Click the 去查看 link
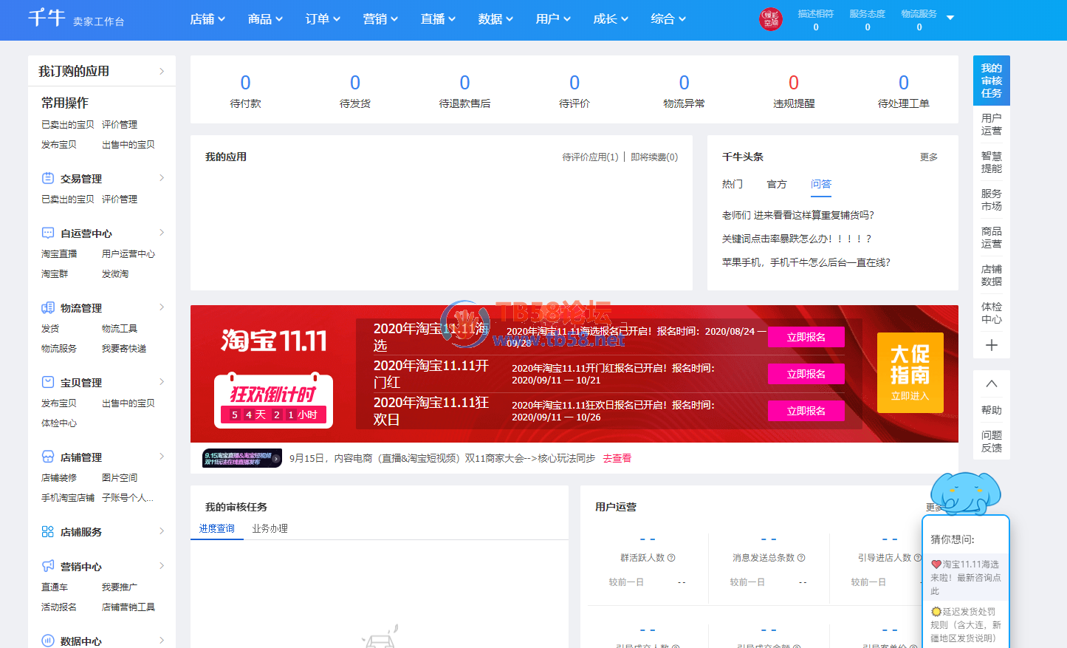This screenshot has height=648, width=1067. (x=617, y=458)
